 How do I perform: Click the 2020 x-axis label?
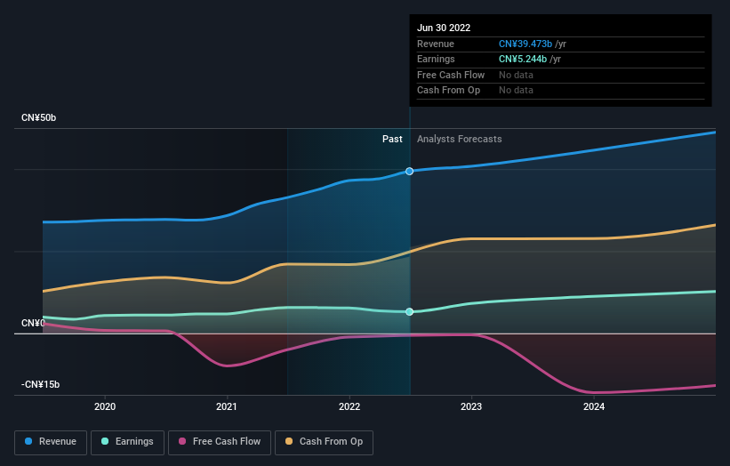point(105,407)
